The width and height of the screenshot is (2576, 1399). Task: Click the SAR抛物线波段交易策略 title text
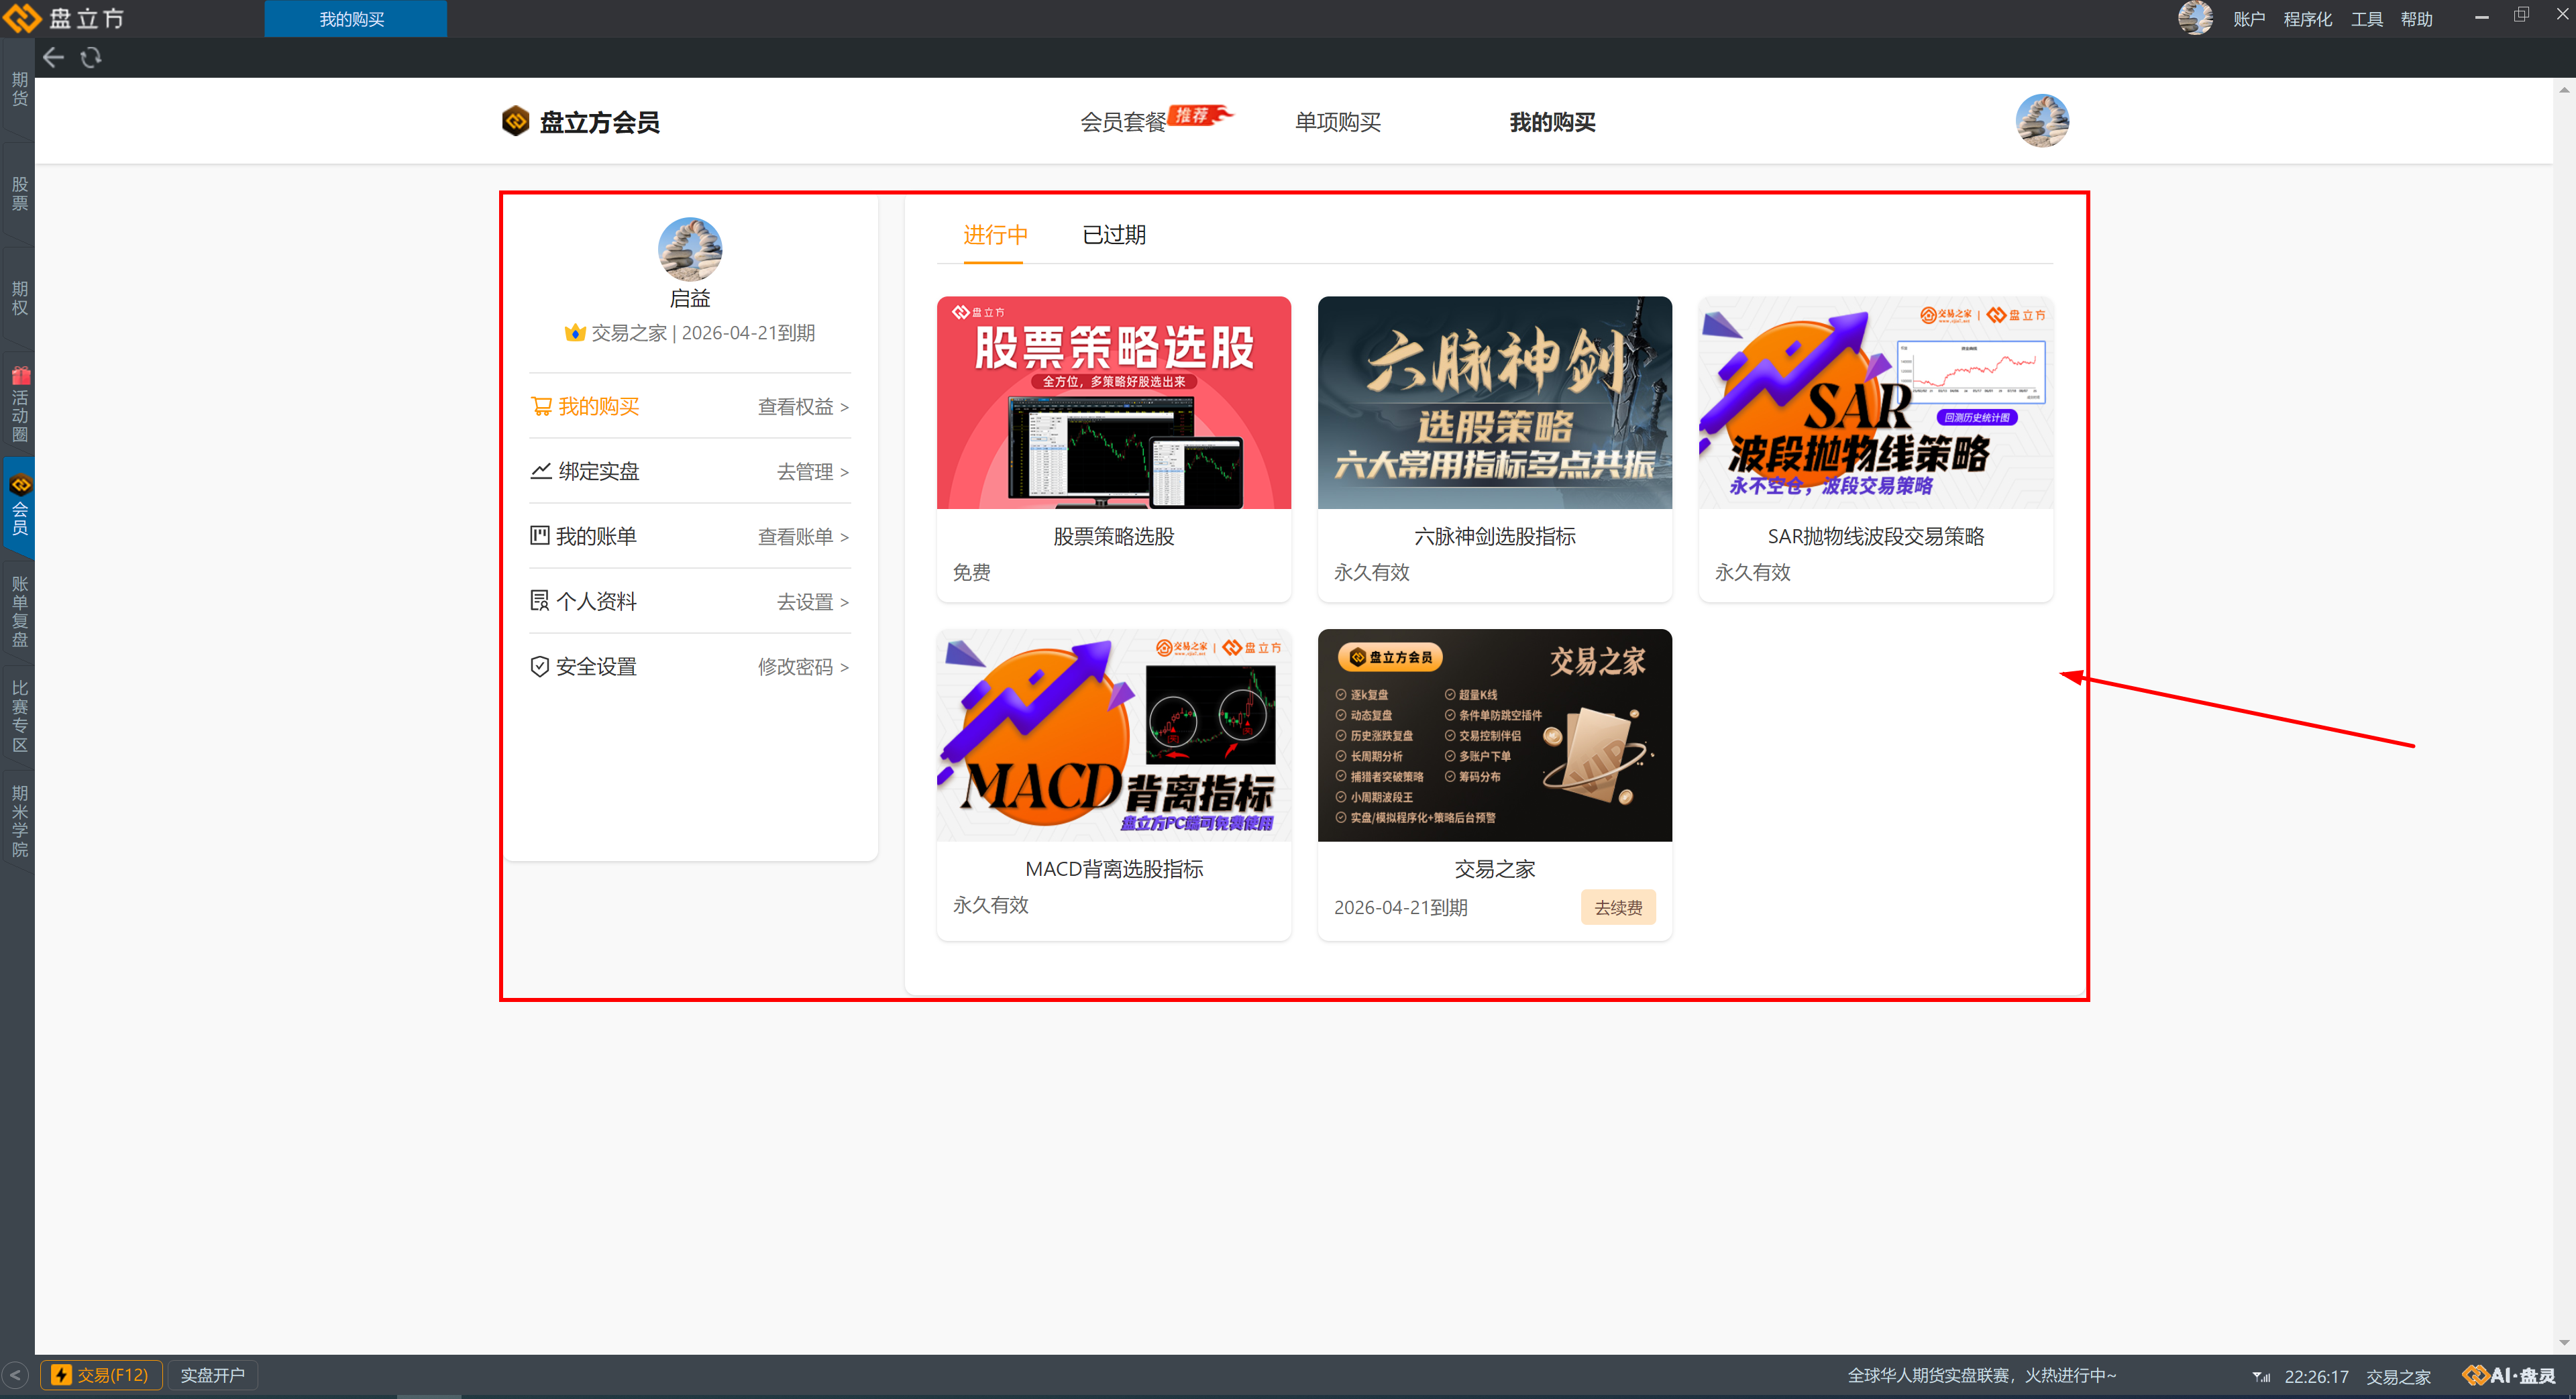pos(1876,537)
